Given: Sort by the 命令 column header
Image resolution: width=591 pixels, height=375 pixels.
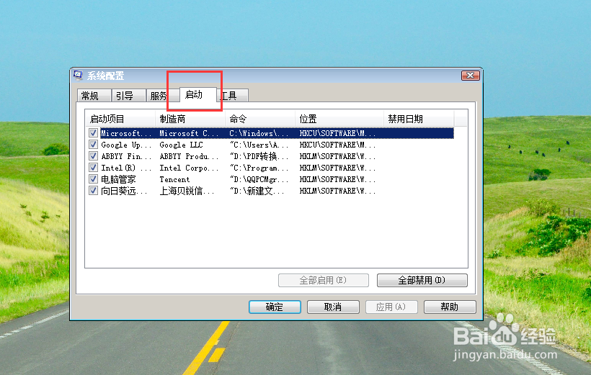Looking at the screenshot, I should (260, 119).
